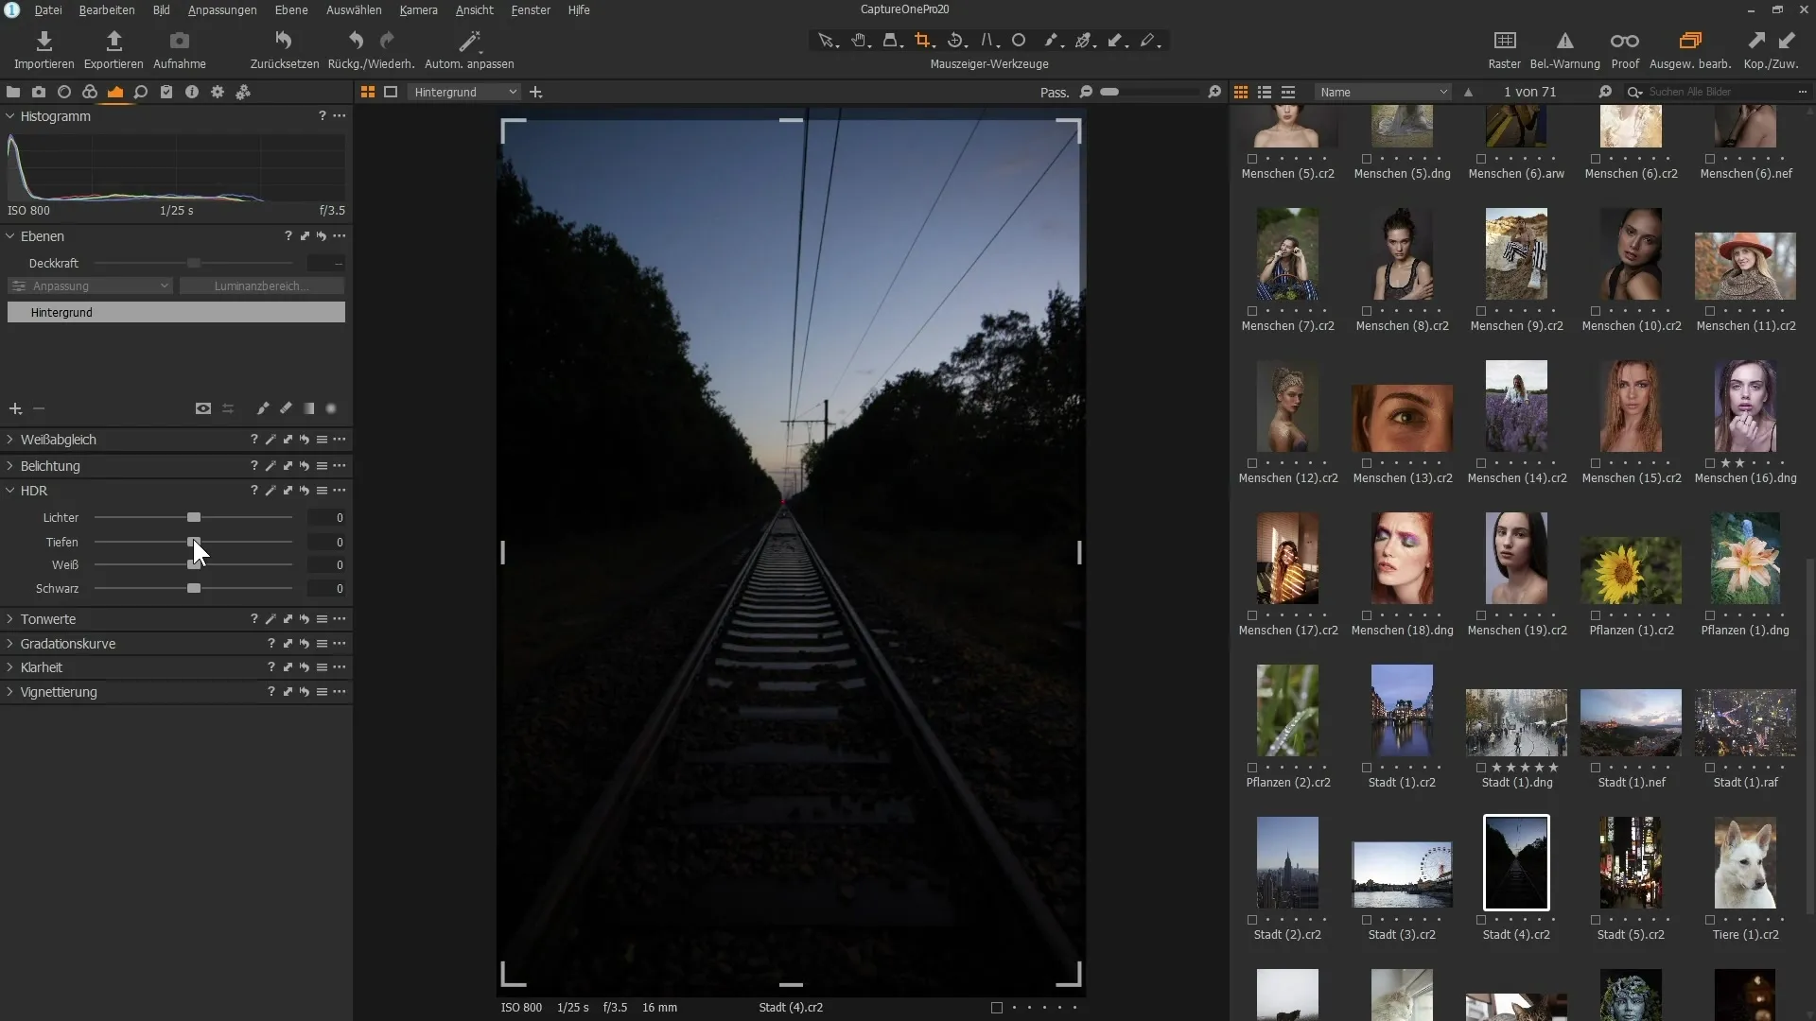This screenshot has height=1021, width=1816.
Task: Toggle the Bel.-Warnung exposure warning
Action: 1565,50
